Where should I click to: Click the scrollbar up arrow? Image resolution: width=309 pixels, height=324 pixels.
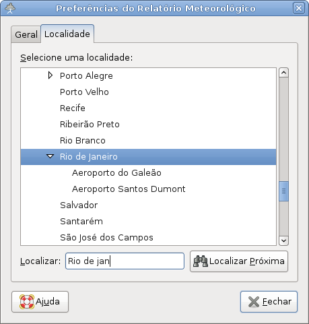pyautogui.click(x=283, y=73)
